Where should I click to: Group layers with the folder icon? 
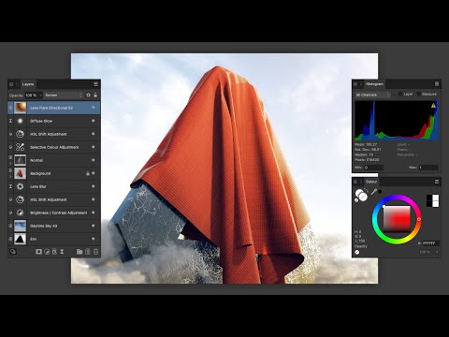(x=80, y=251)
